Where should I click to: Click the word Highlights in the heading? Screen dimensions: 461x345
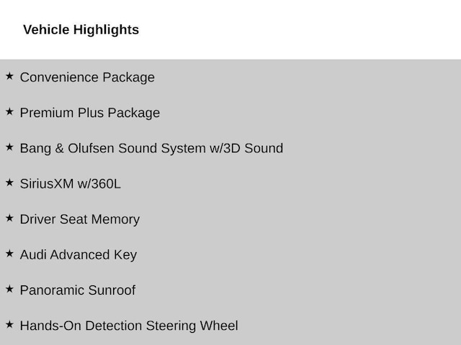[x=106, y=30]
